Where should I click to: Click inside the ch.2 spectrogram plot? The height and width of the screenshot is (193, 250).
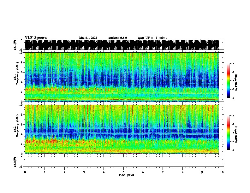pyautogui.click(x=122, y=129)
